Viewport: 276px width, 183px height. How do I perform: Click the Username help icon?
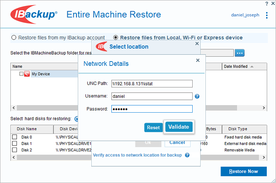(x=197, y=96)
